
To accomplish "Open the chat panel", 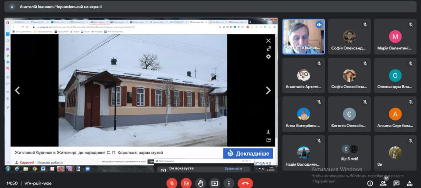I will tap(396, 183).
